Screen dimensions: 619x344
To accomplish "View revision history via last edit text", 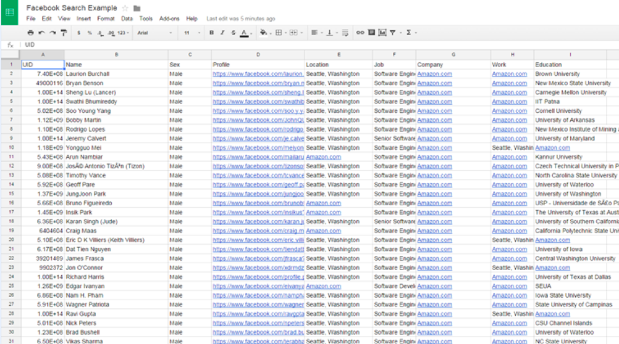I will click(240, 18).
